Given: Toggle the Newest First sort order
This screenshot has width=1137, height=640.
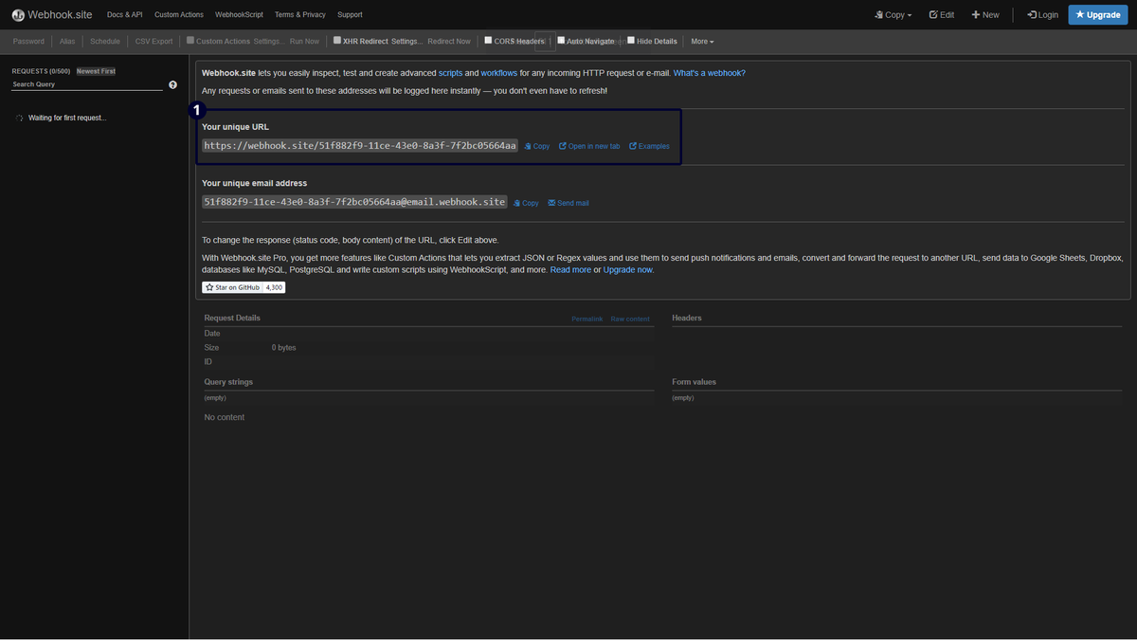Looking at the screenshot, I should coord(96,71).
